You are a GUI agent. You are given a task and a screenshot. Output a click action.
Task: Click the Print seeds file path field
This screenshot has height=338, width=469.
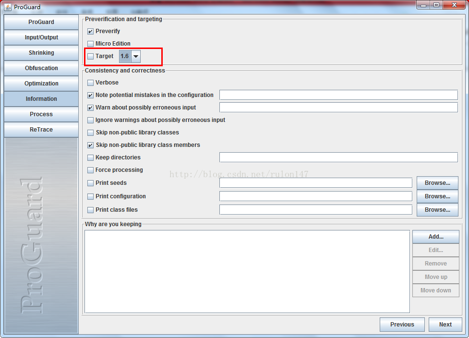[316, 183]
